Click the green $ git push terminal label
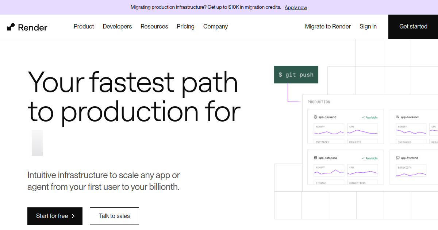 296,74
